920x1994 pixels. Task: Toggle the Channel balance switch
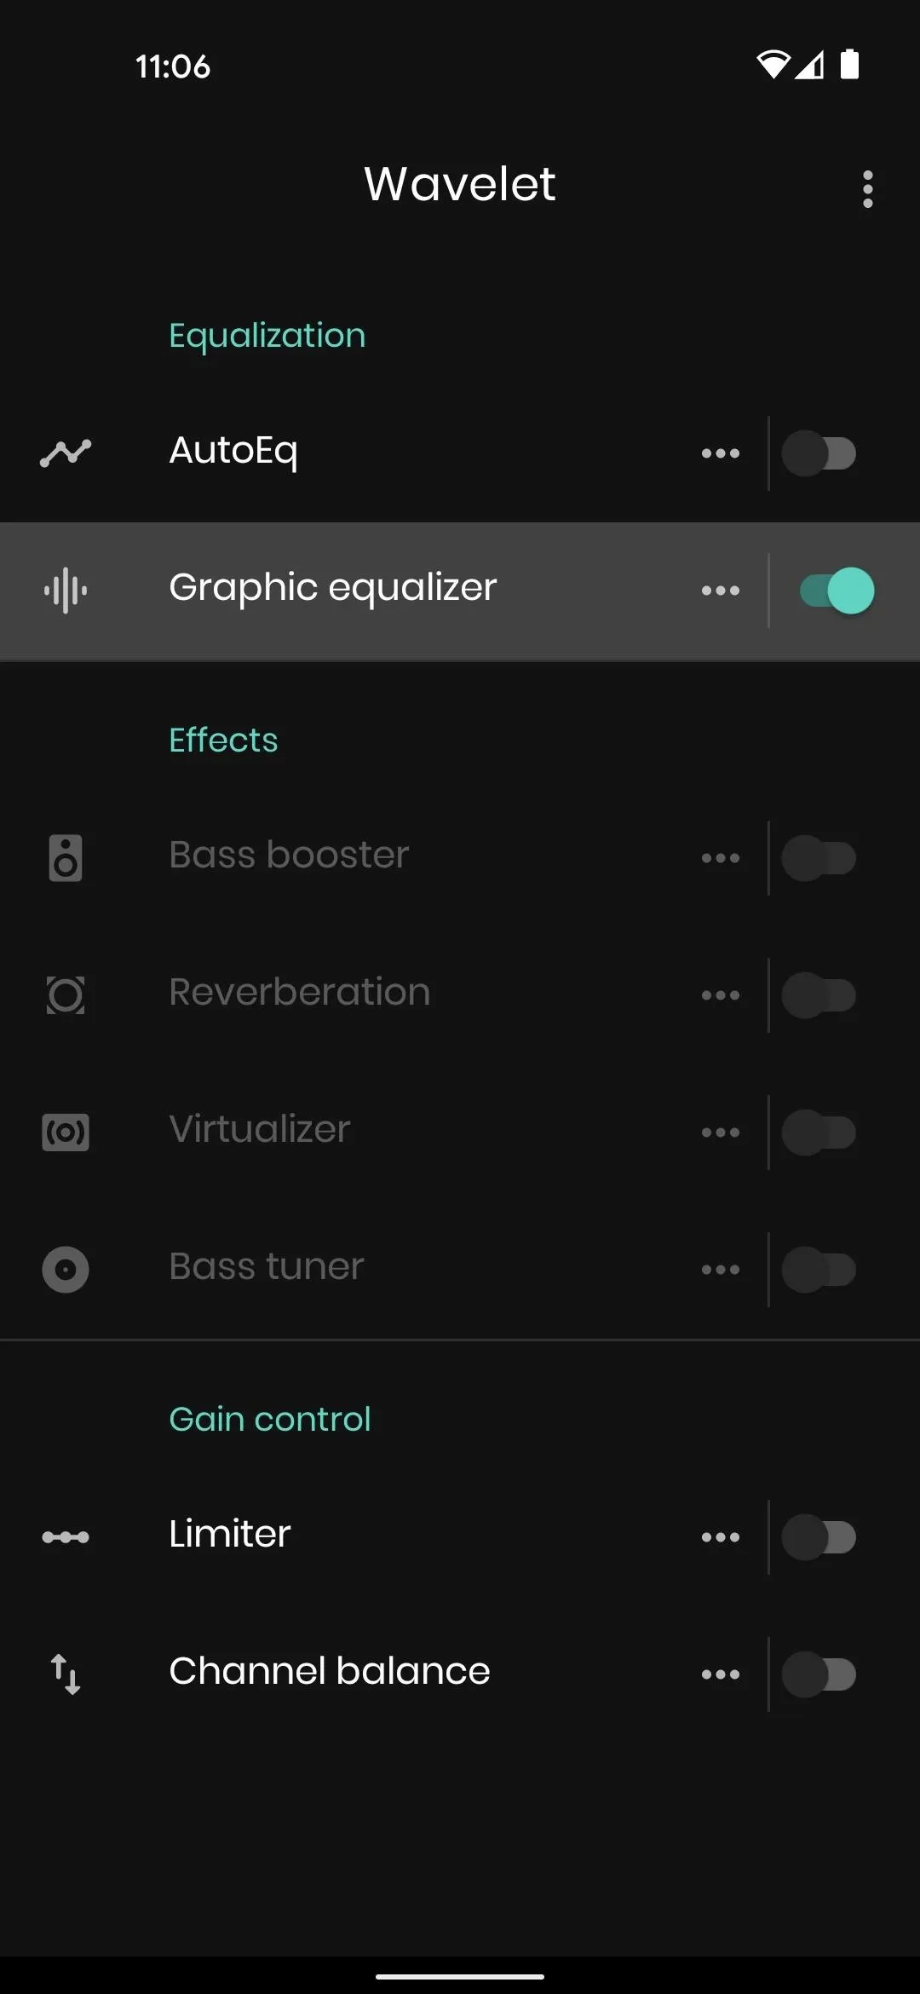(x=819, y=1674)
